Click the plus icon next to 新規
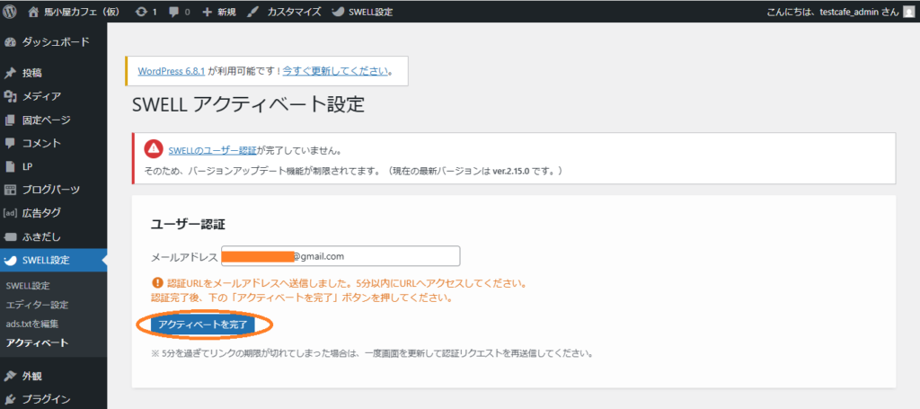Screen dimensions: 920x409 [x=207, y=11]
